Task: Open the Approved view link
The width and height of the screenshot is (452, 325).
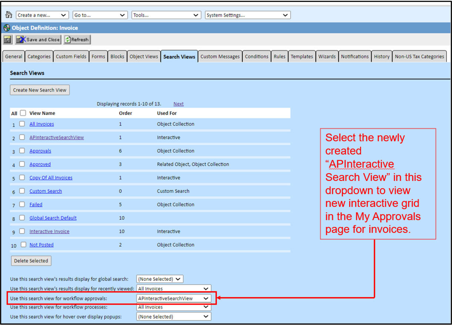Action: (x=40, y=164)
